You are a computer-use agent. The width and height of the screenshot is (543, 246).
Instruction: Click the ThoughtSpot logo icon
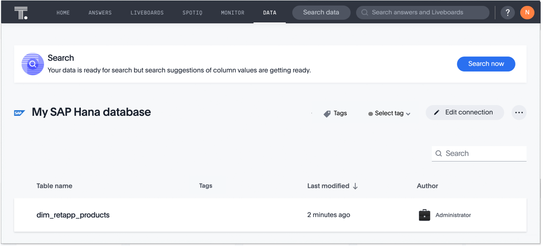[21, 13]
